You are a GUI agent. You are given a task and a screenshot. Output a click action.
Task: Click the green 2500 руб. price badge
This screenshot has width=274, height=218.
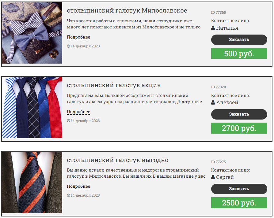239,203
